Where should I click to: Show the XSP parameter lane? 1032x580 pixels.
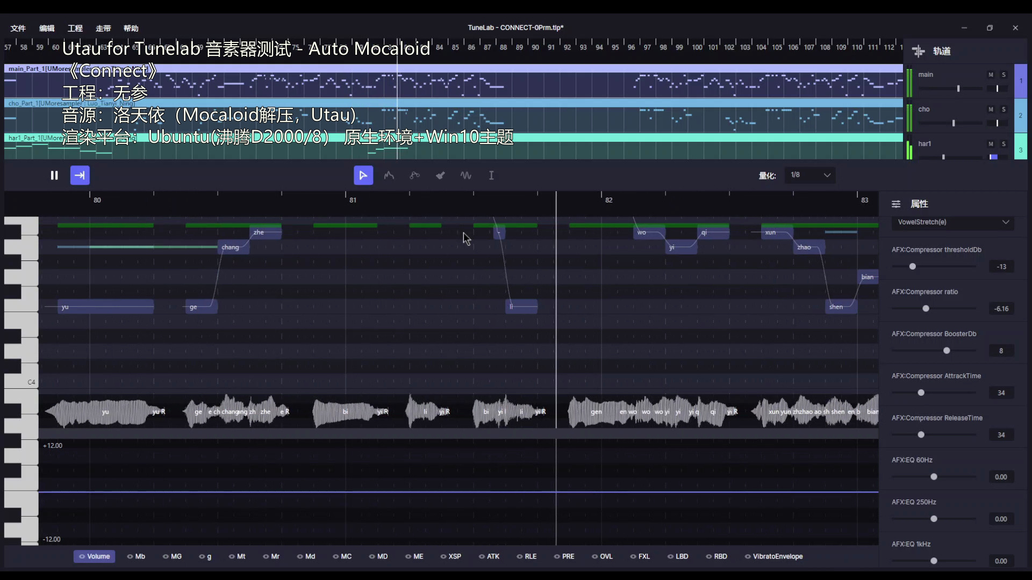(x=450, y=556)
